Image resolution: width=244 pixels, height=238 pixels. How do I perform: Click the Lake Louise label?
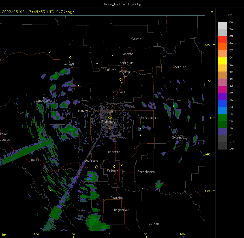pyautogui.click(x=5, y=137)
